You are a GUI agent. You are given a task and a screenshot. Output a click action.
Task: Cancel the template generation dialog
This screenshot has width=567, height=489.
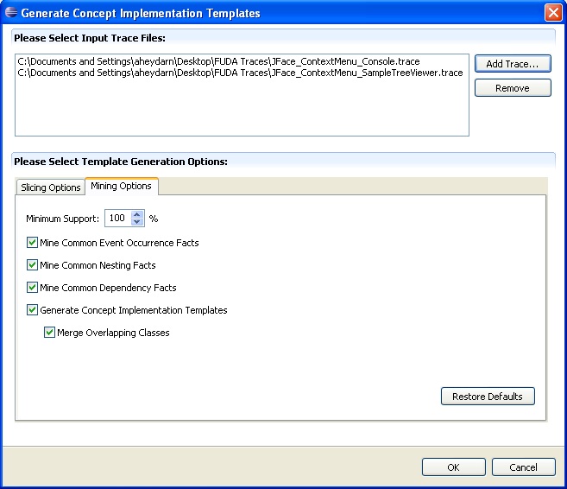[523, 467]
